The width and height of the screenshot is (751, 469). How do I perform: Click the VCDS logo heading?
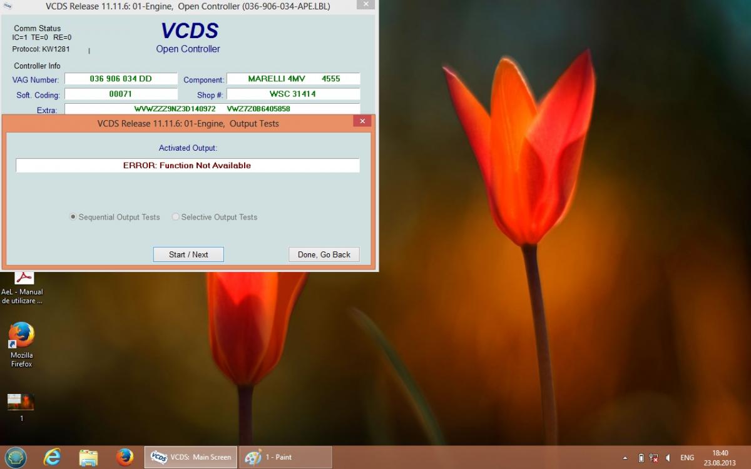(x=188, y=31)
